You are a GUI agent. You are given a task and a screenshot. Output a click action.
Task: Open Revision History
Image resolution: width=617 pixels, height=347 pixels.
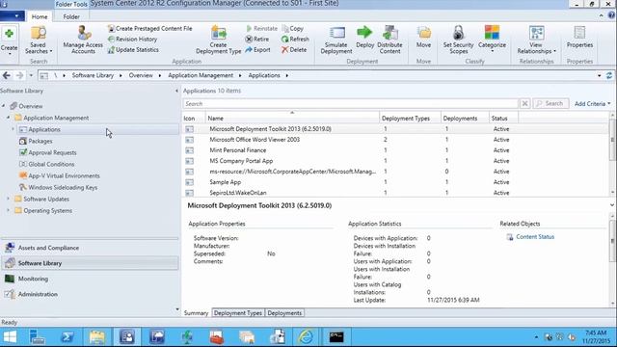tap(133, 39)
